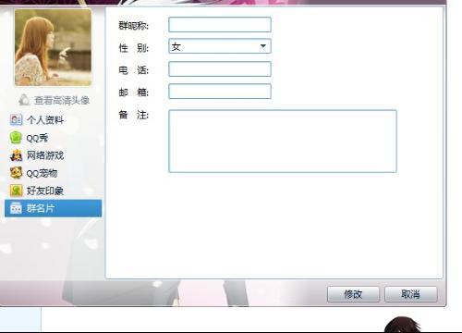Click the 网络游戏 icon

point(16,155)
